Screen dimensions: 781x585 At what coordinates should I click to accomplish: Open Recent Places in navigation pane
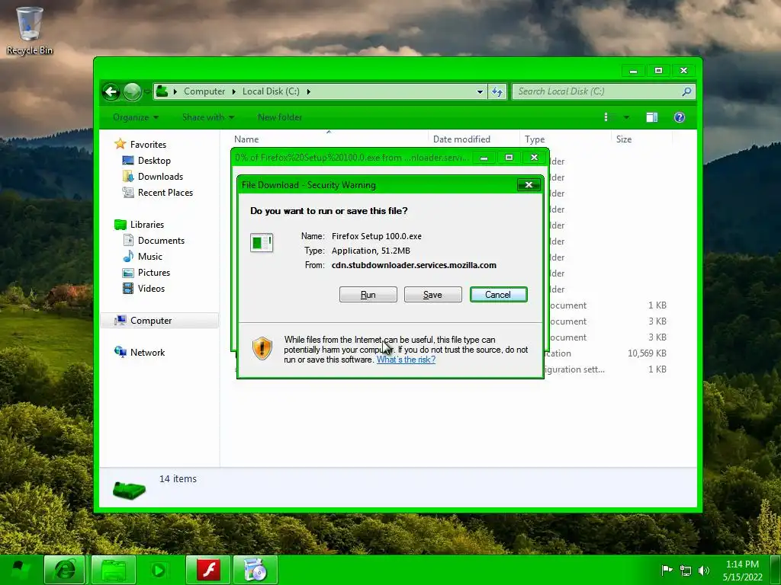coord(166,193)
